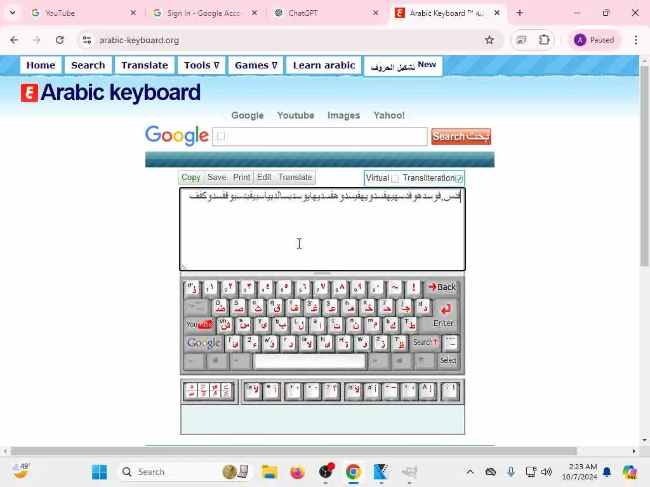650x487 pixels.
Task: Click the ض (D) key
Action: click(x=220, y=307)
